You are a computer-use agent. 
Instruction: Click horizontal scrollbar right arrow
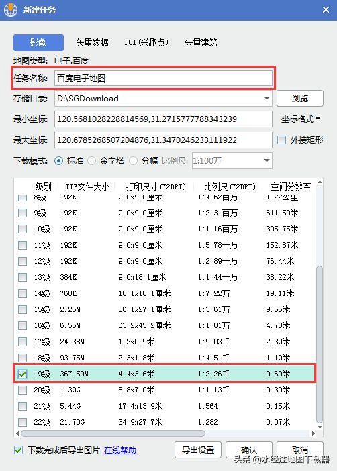(x=314, y=433)
